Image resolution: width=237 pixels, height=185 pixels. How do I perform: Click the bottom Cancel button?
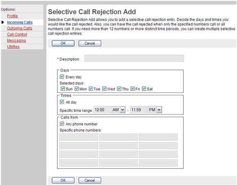click(90, 180)
